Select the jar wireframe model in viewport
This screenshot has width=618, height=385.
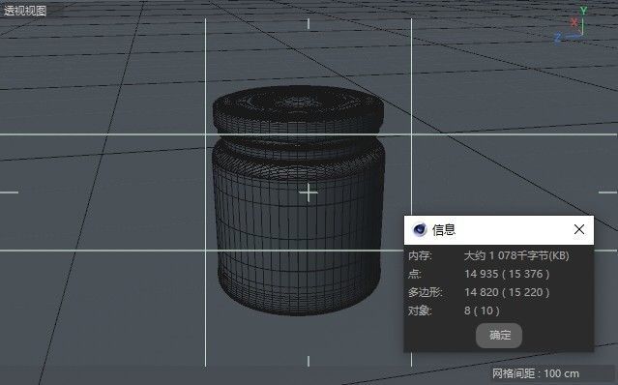298,200
